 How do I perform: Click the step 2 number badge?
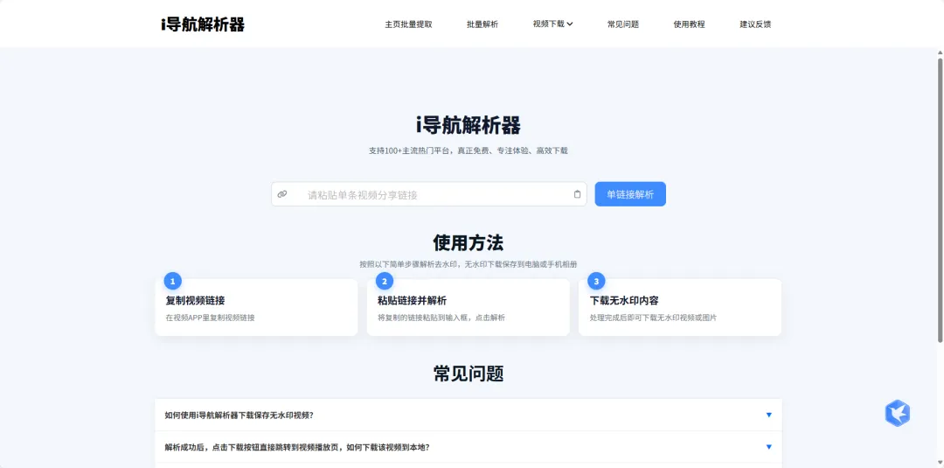(x=384, y=281)
